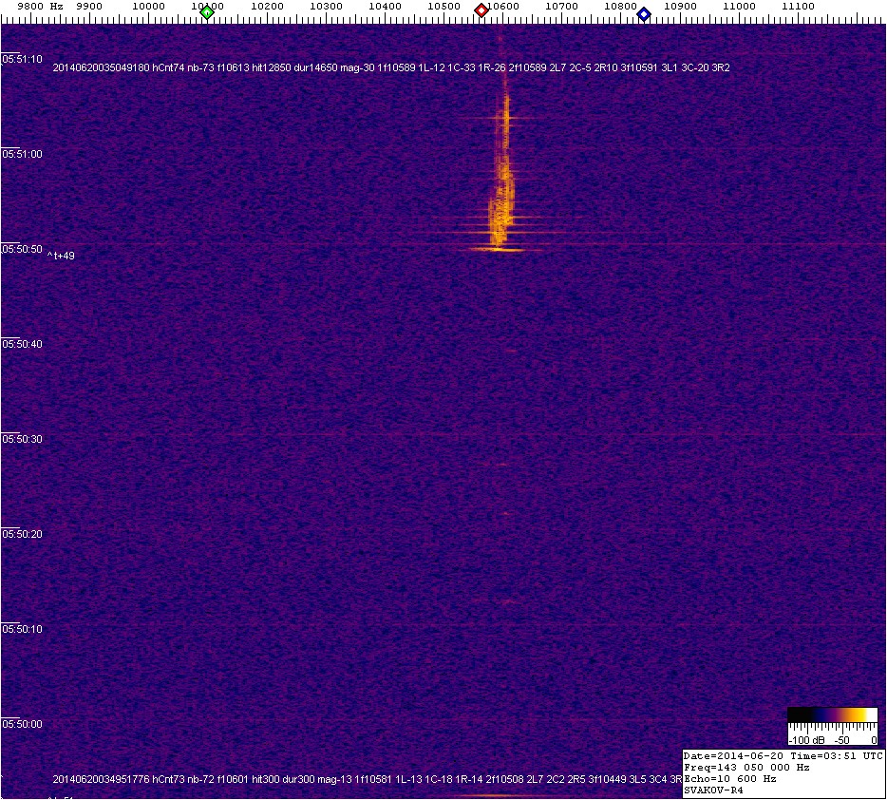
Task: Click the ^t+49 annotation label
Action: [x=61, y=256]
